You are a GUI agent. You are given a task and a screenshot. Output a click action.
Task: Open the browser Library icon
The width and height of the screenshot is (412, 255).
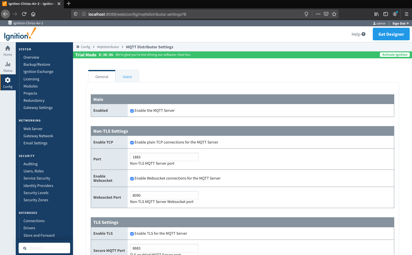pyautogui.click(x=376, y=14)
